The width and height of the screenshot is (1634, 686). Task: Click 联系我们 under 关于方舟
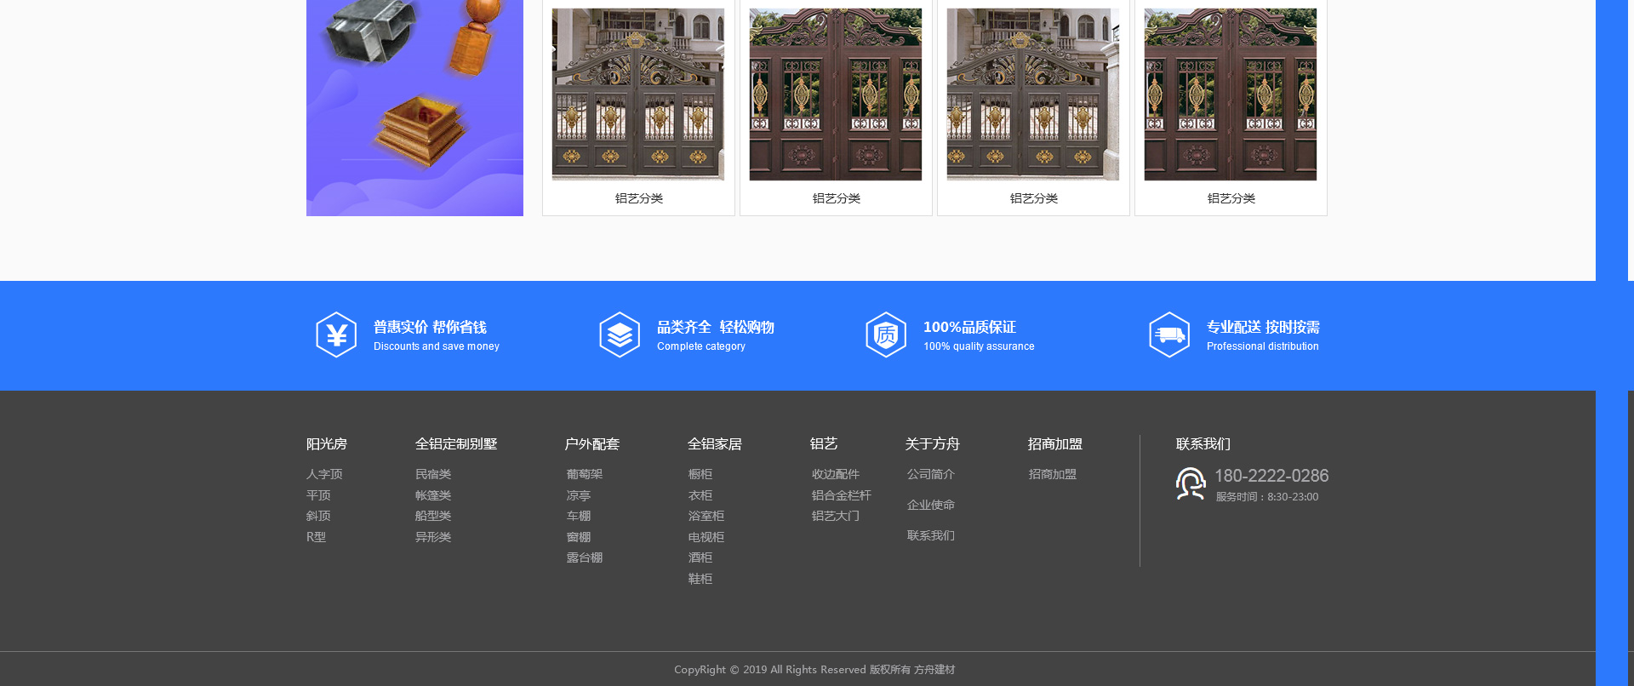[931, 535]
